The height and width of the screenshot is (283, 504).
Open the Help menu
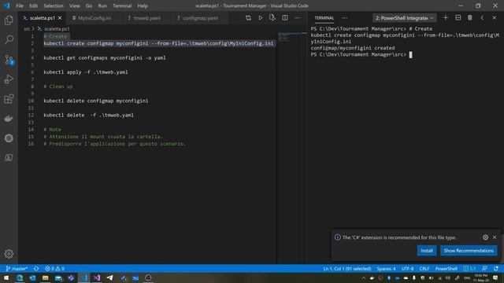143,6
